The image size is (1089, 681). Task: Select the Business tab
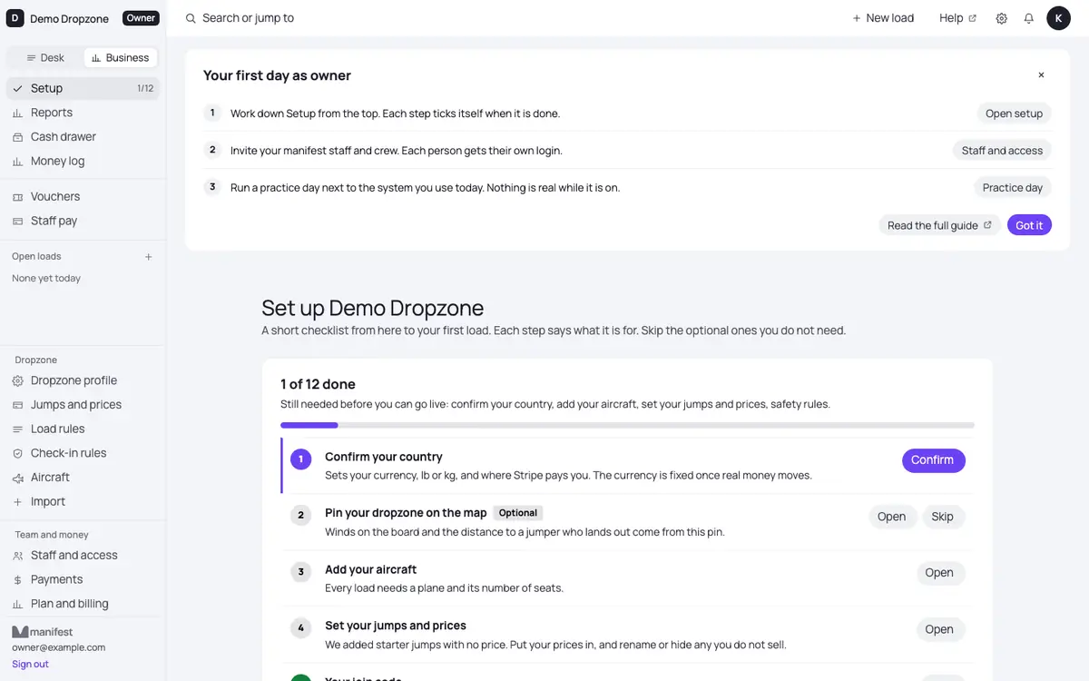[120, 58]
